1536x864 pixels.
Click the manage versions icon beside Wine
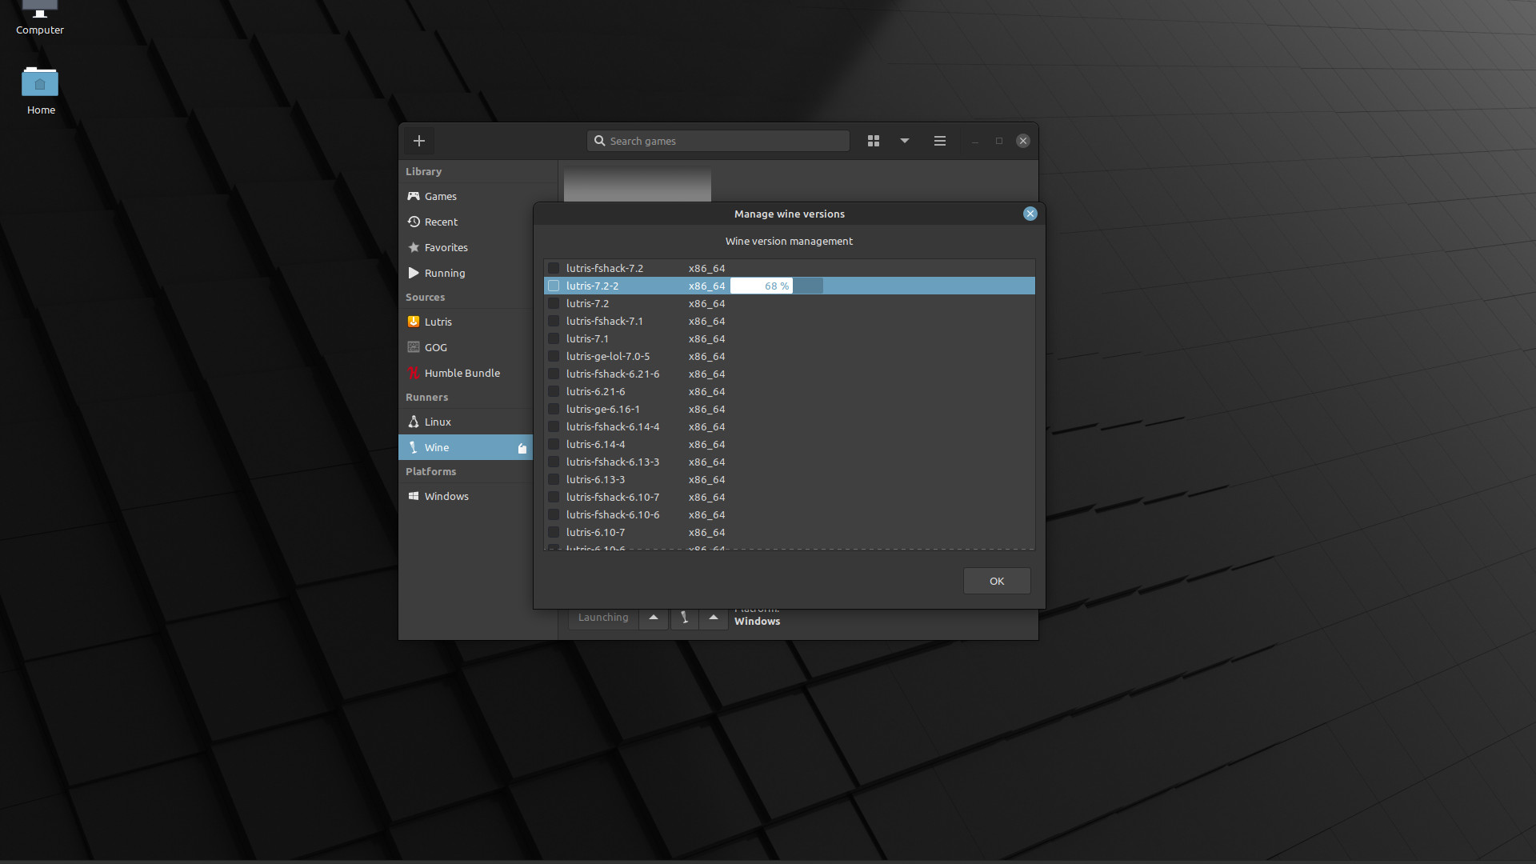click(522, 448)
